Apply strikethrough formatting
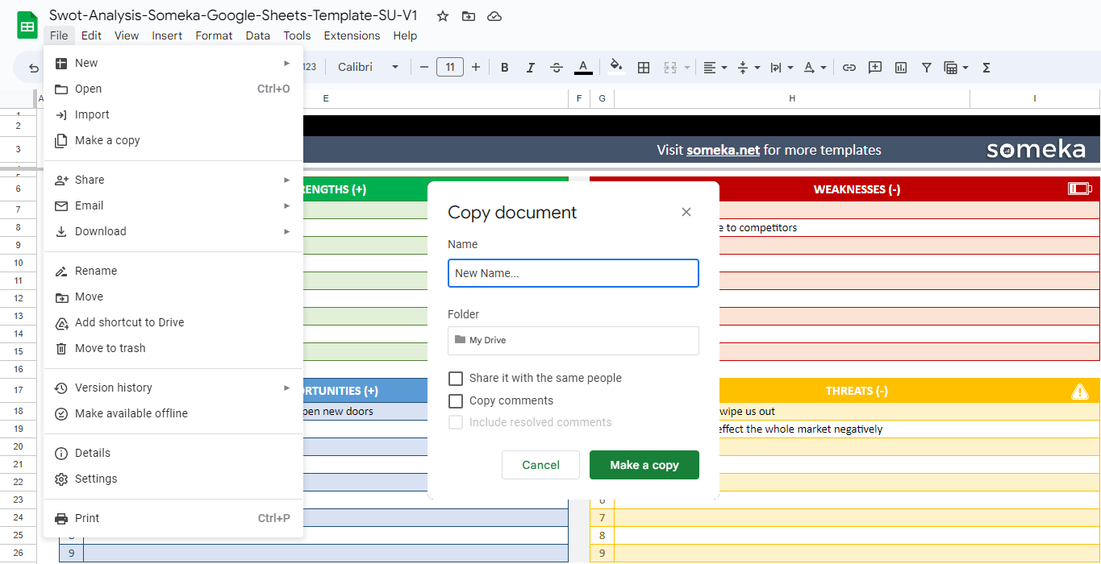 pos(557,68)
